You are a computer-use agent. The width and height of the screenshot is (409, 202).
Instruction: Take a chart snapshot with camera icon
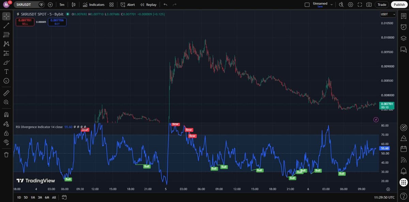coord(369,5)
